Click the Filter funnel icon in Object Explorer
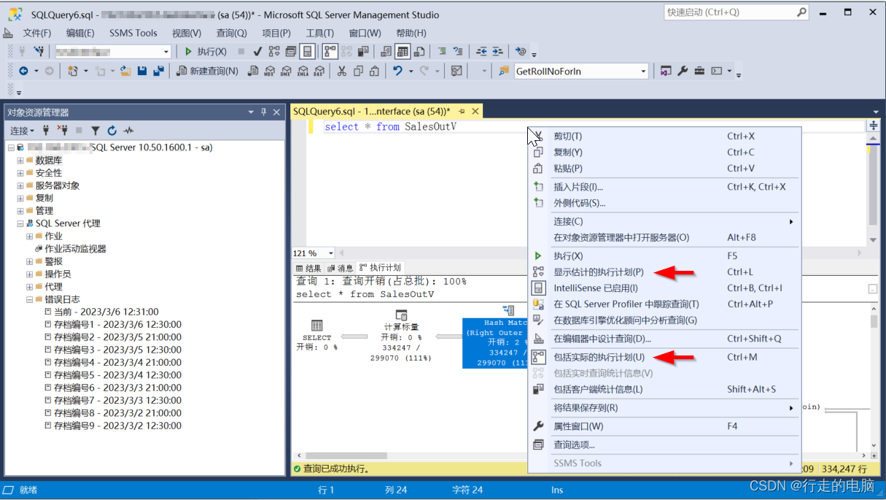 click(96, 131)
